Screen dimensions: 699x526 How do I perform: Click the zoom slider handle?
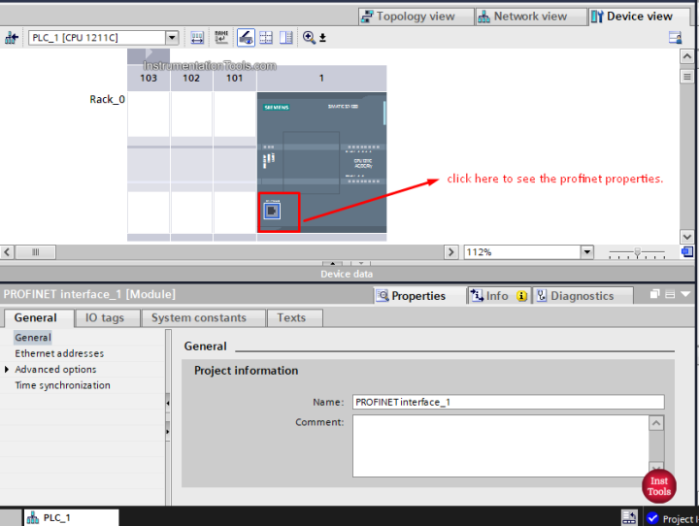click(x=638, y=252)
